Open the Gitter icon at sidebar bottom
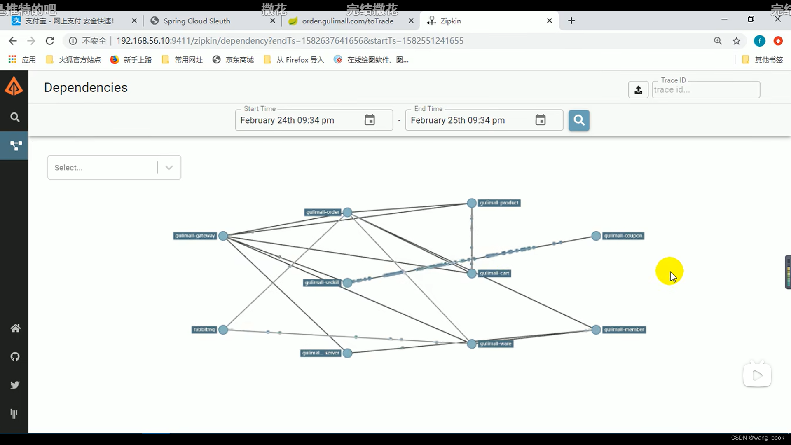Image resolution: width=791 pixels, height=445 pixels. coord(14,414)
